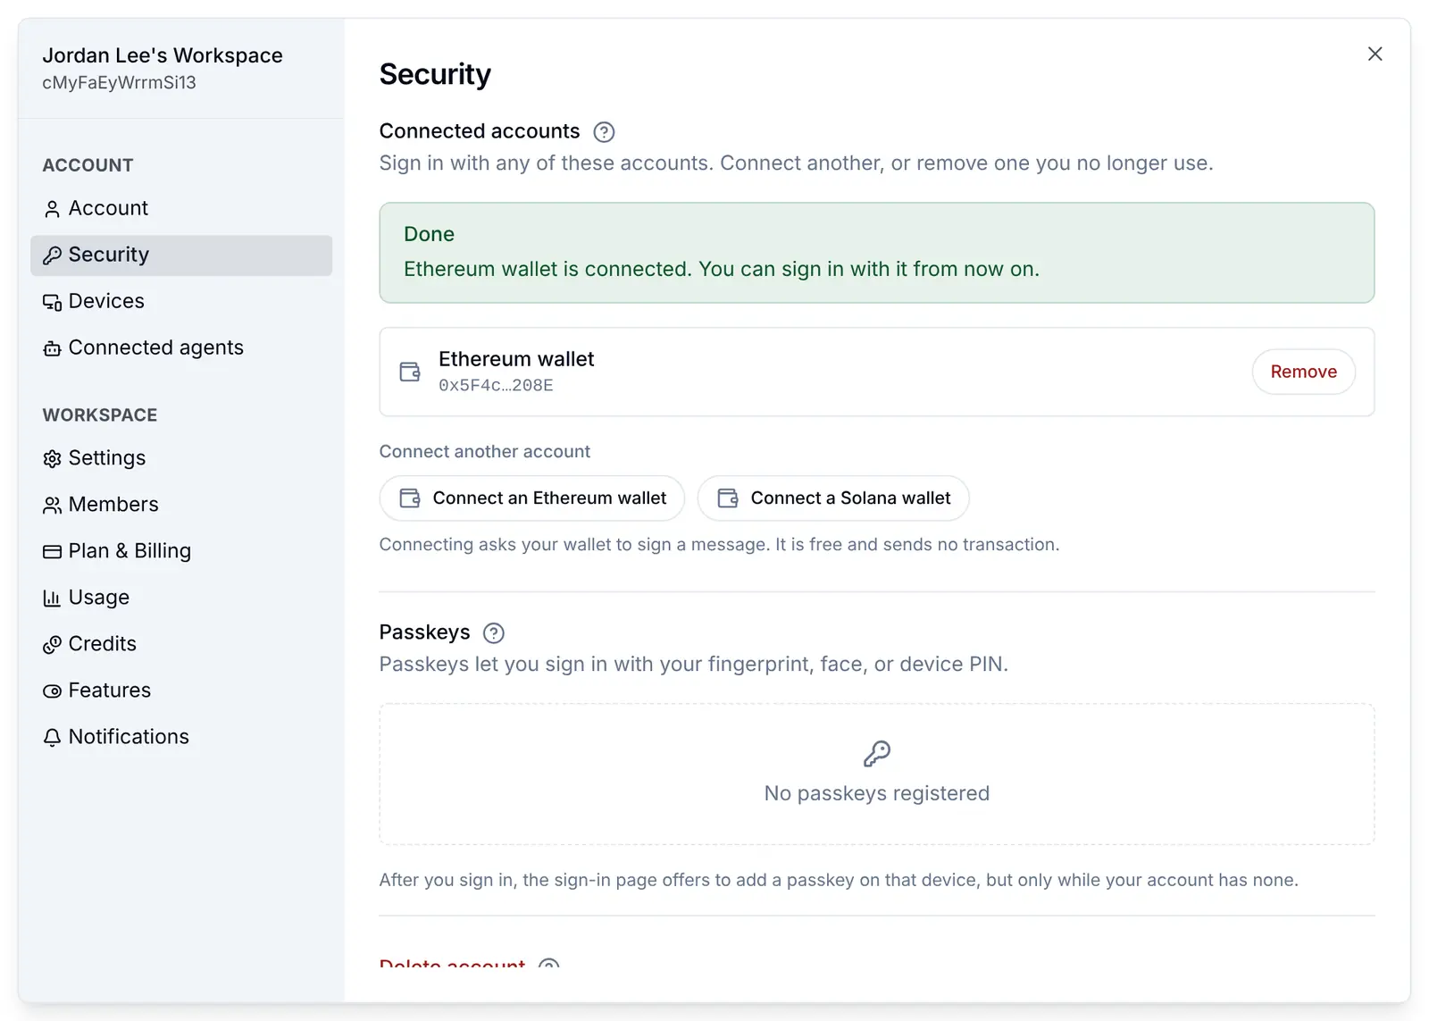This screenshot has height=1021, width=1429.
Task: Show the Usage page
Action: [x=181, y=598]
